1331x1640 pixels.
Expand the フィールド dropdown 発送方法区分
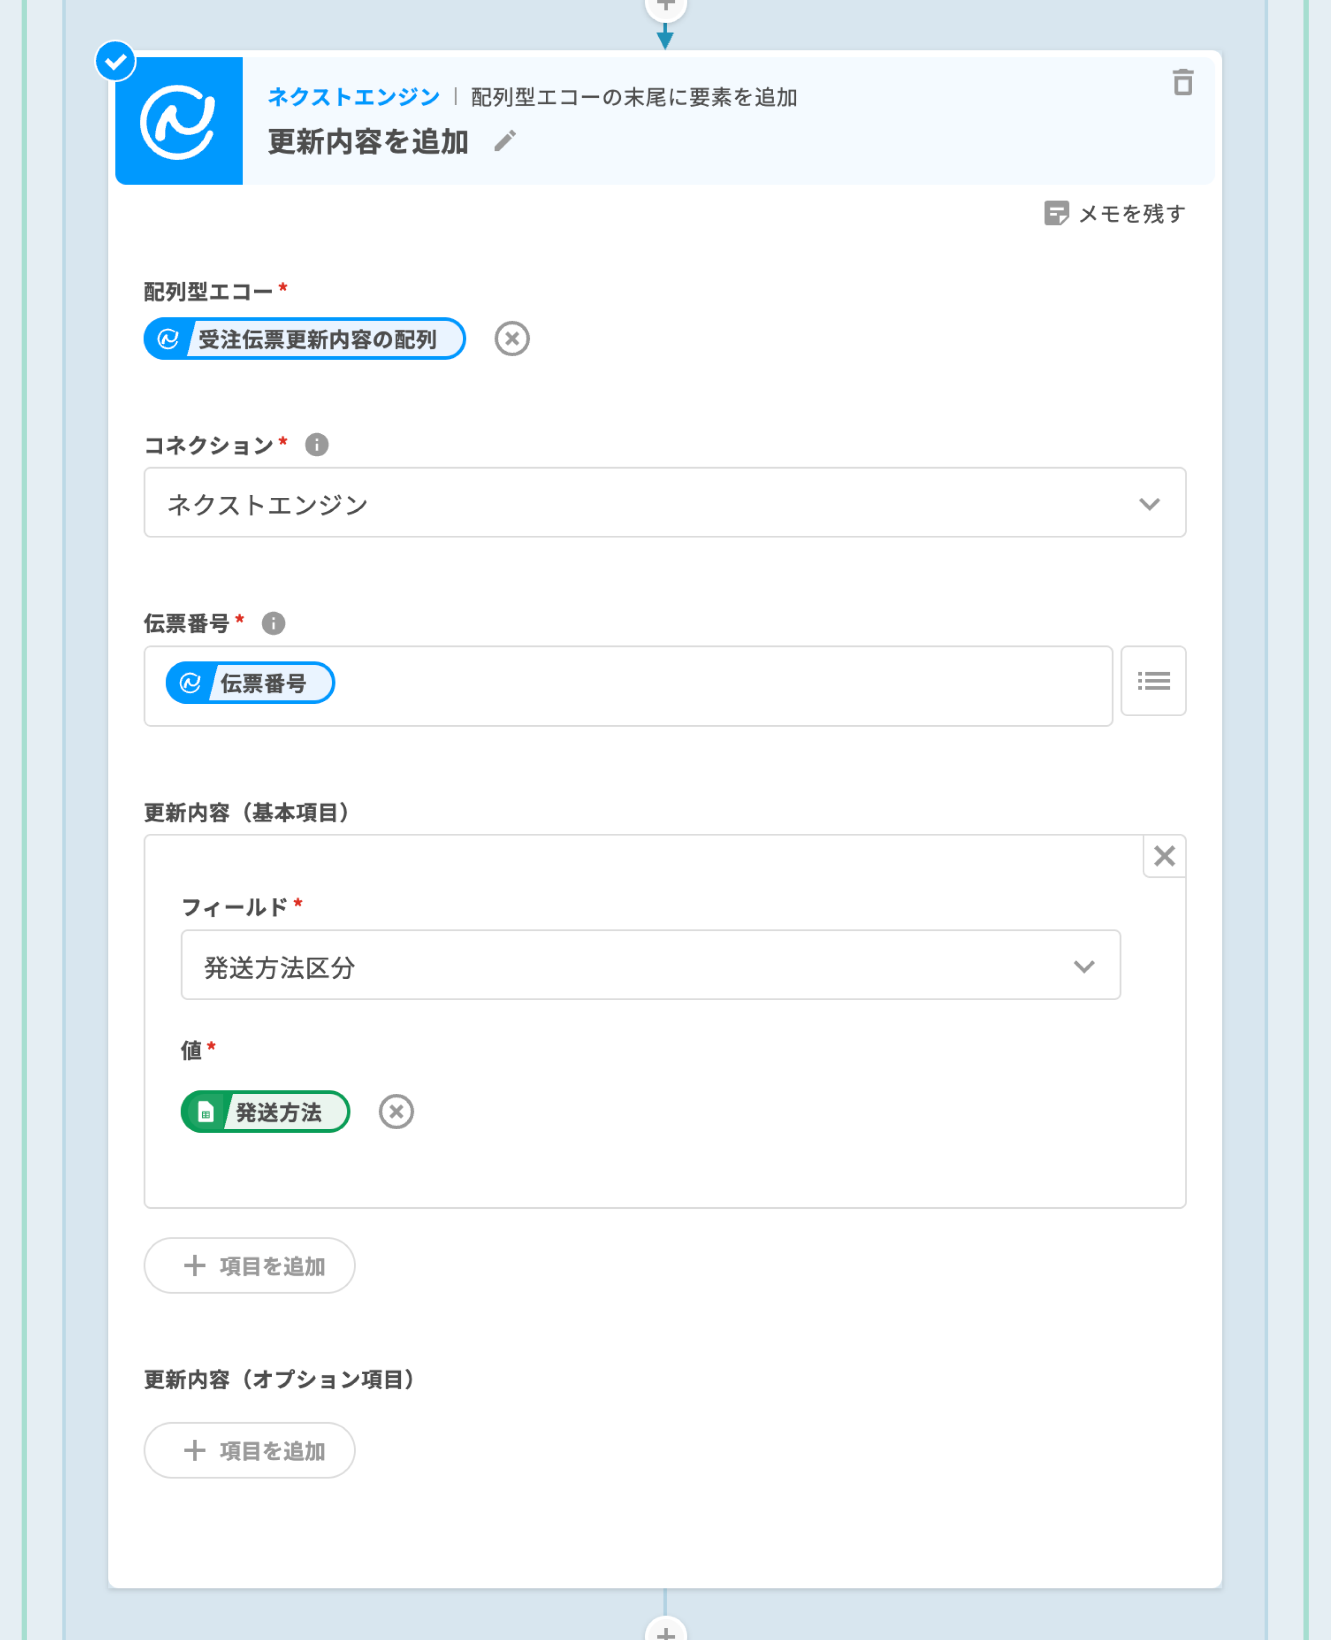point(649,966)
